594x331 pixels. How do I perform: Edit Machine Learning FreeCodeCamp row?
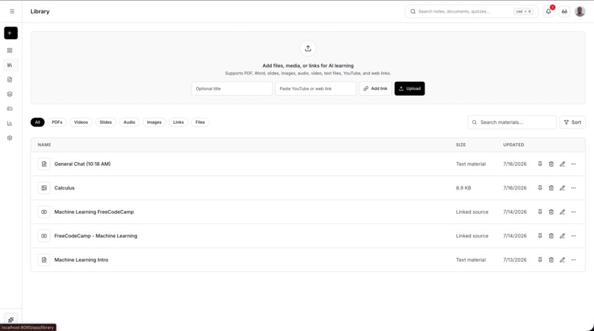point(562,212)
